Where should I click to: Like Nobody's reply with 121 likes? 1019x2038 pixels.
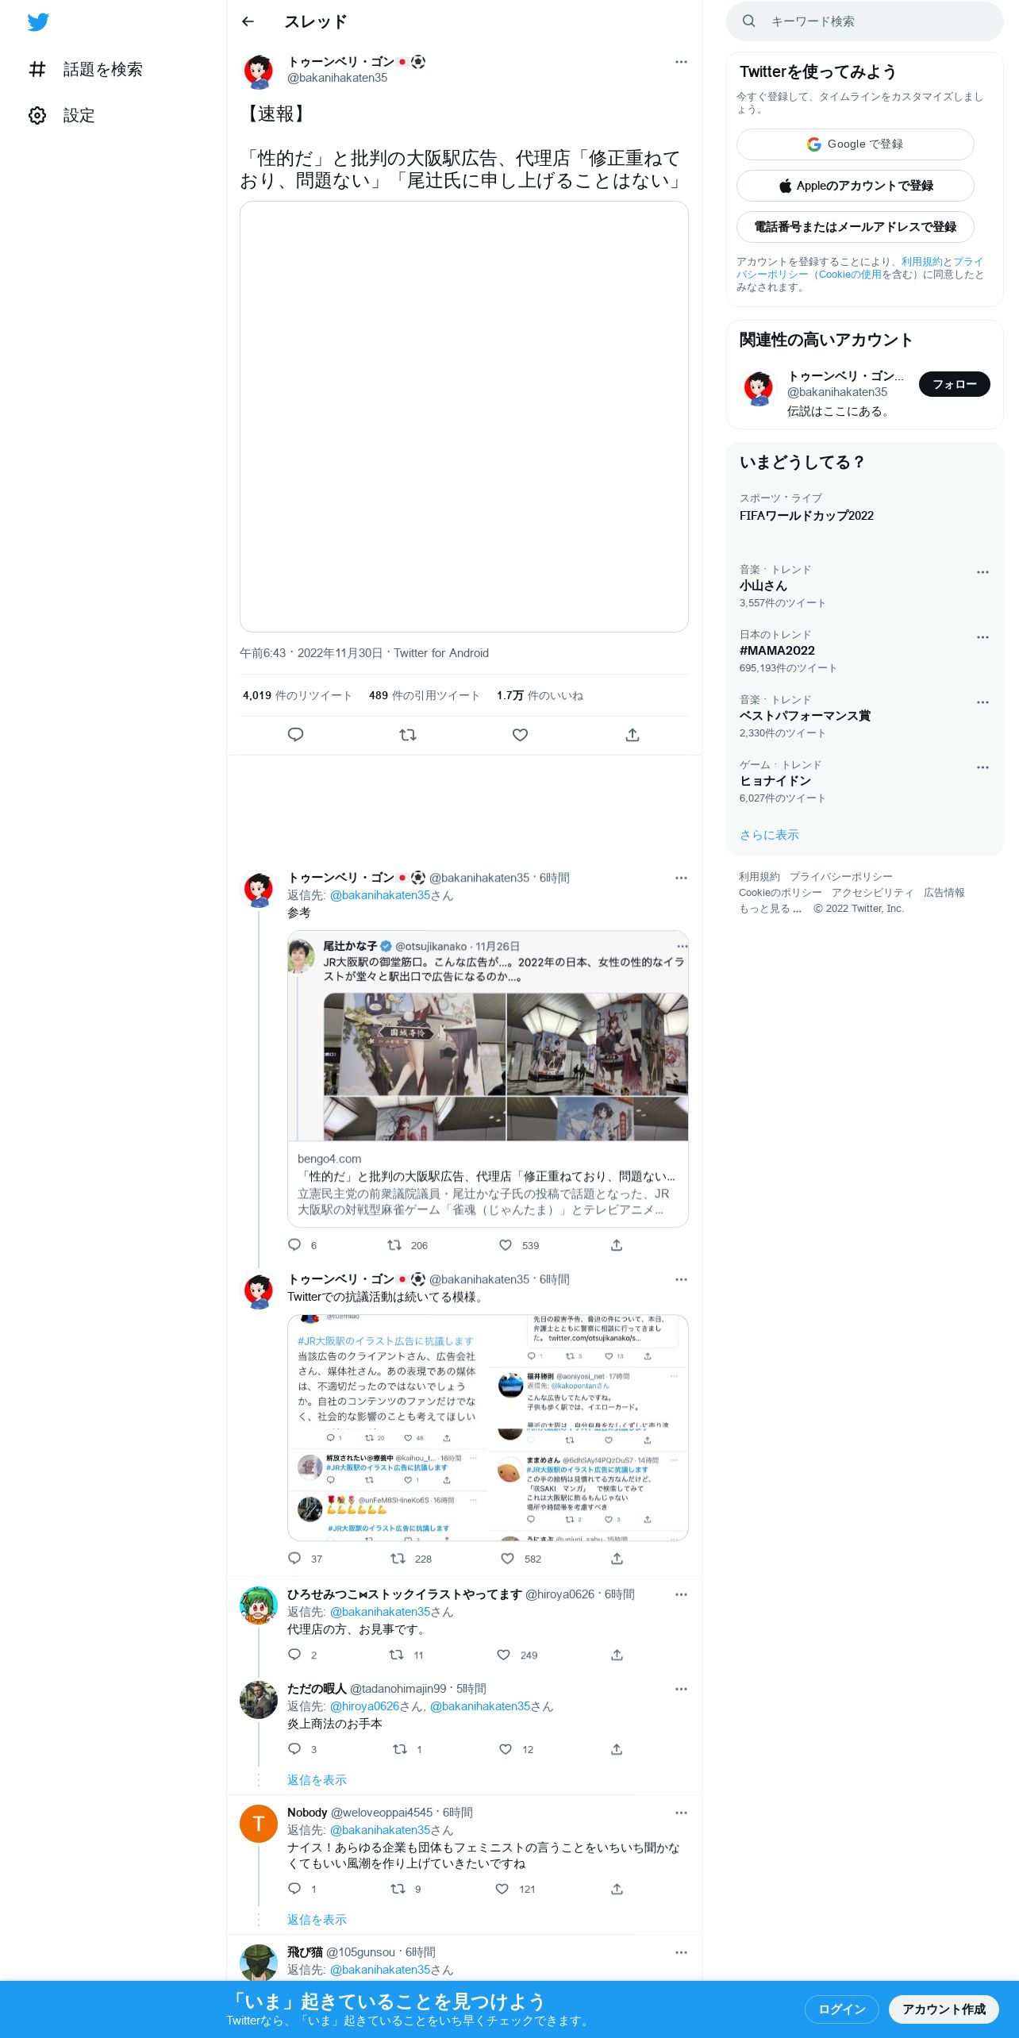click(502, 1889)
